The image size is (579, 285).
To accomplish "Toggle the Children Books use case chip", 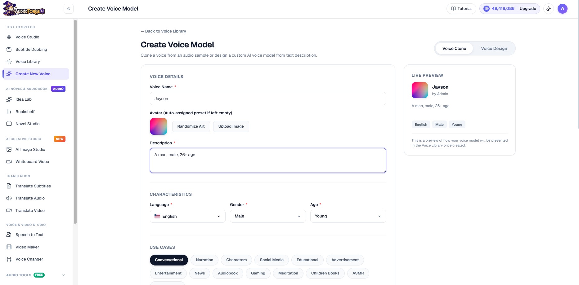I will pos(325,273).
